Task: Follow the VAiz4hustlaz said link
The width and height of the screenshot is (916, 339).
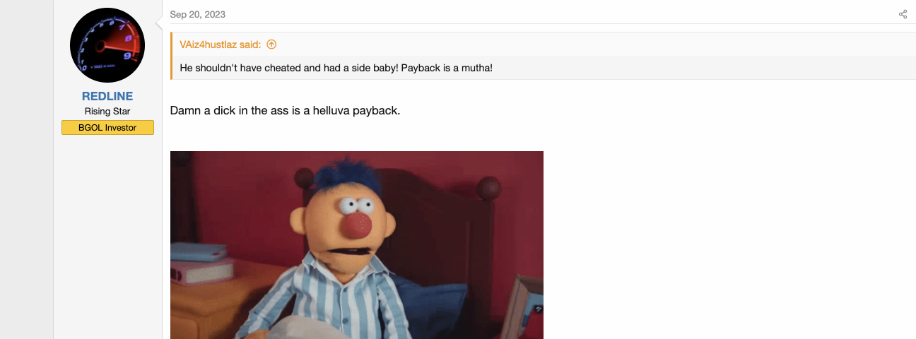Action: pos(221,44)
